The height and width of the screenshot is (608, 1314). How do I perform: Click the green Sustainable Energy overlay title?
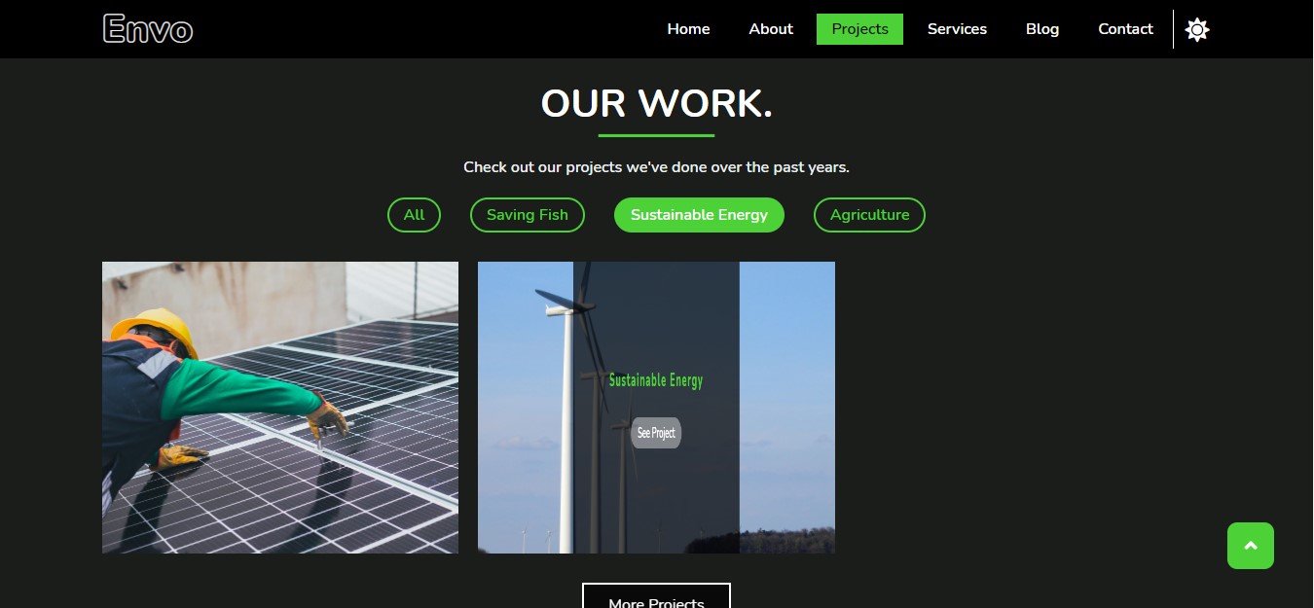click(x=656, y=380)
